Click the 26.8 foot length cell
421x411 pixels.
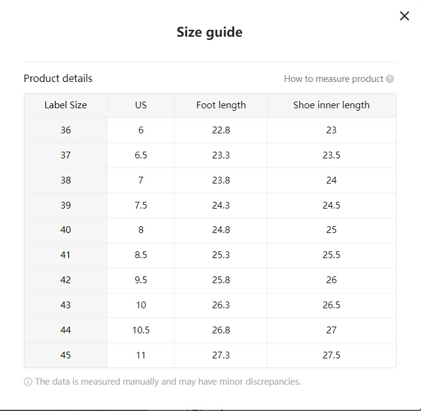(221, 330)
